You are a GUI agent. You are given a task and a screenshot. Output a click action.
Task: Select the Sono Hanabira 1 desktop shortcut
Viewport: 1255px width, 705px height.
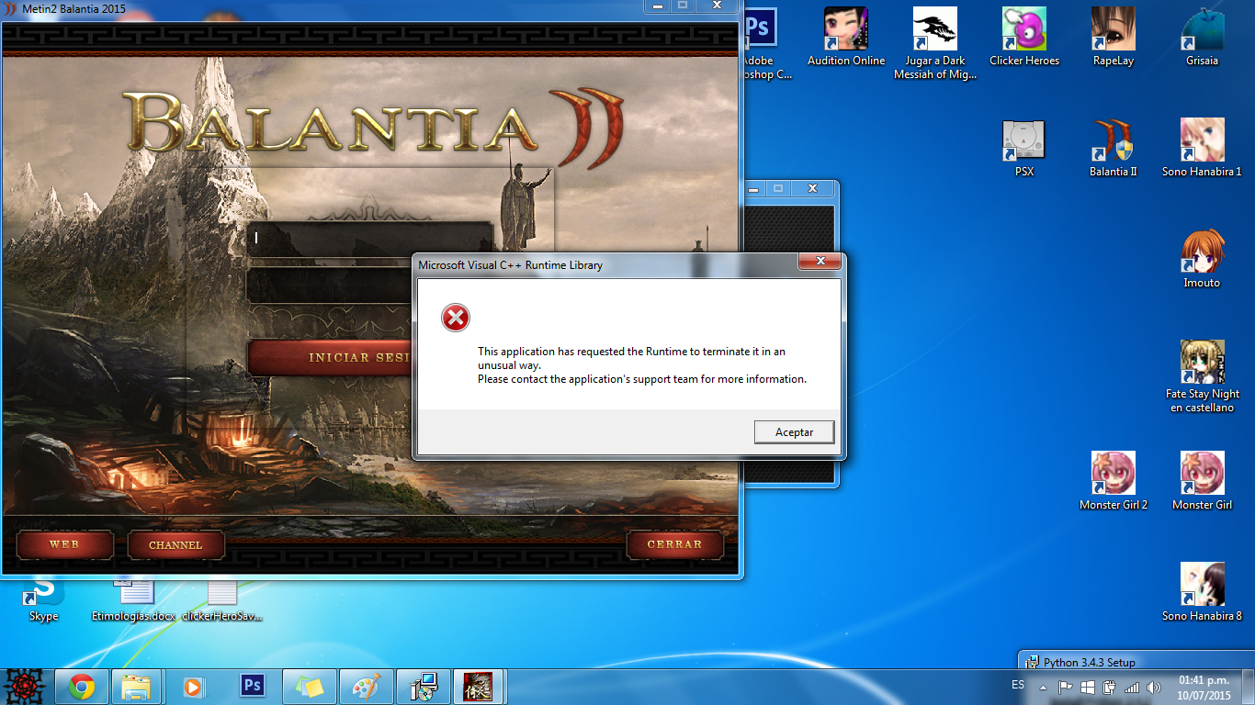1202,149
